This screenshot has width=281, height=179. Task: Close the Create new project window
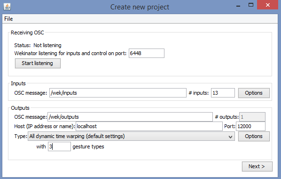point(268,5)
